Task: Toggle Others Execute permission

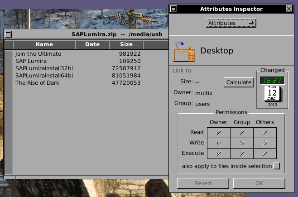Action: pos(265,154)
